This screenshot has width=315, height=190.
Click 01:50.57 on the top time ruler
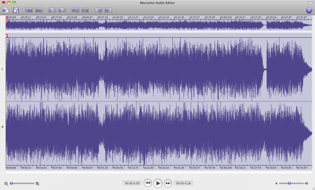click(x=195, y=17)
